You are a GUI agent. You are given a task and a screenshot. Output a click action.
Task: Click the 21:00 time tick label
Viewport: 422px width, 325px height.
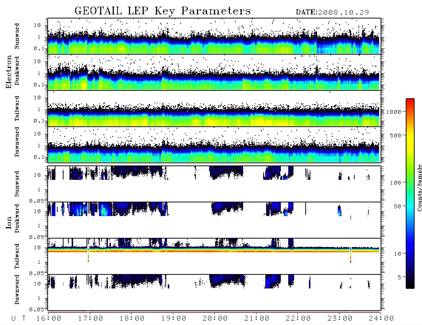[x=256, y=319]
